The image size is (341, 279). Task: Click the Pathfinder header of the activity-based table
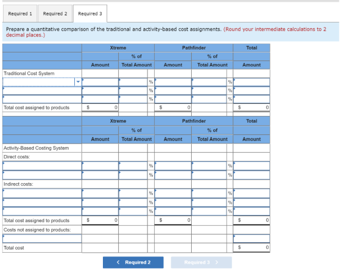[194, 121]
